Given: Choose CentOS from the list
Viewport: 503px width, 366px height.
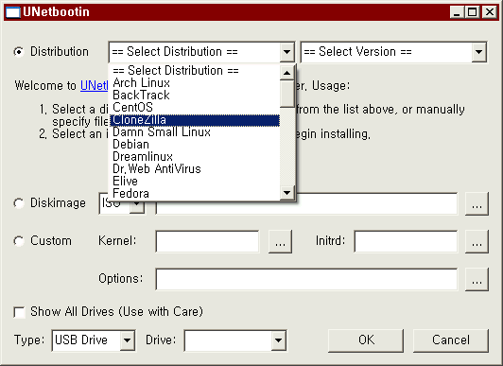Looking at the screenshot, I should (x=195, y=107).
